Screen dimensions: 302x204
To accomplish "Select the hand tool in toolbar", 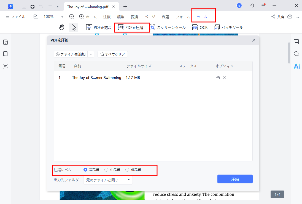I will tap(61, 27).
